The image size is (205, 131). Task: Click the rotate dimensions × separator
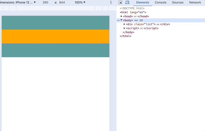(x=56, y=2)
